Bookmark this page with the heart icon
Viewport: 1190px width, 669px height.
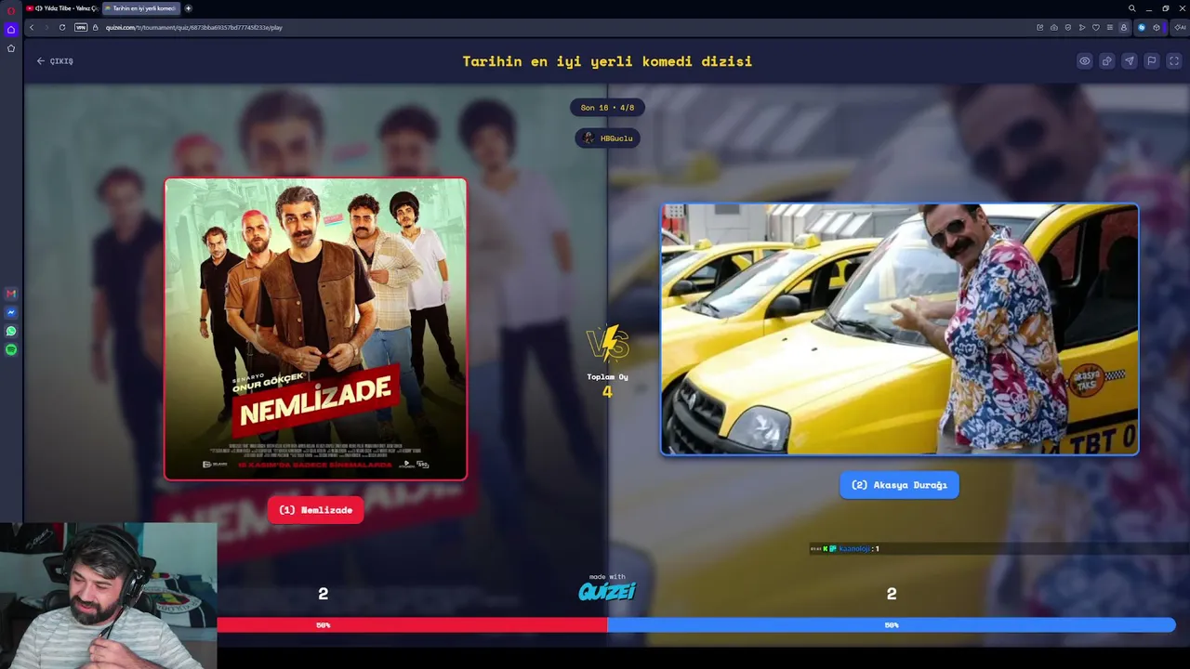(x=1096, y=27)
